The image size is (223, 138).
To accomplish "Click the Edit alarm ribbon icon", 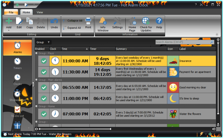I will [19, 21].
